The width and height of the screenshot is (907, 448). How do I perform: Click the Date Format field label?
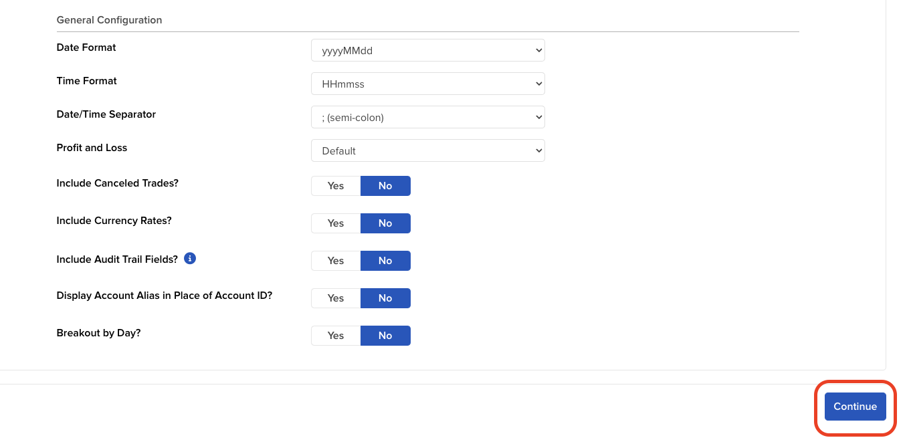coord(86,47)
